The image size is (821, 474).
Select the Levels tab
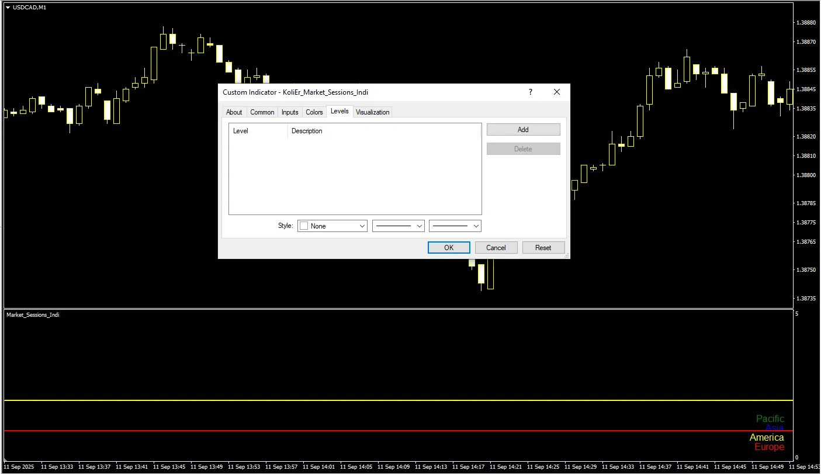point(340,111)
